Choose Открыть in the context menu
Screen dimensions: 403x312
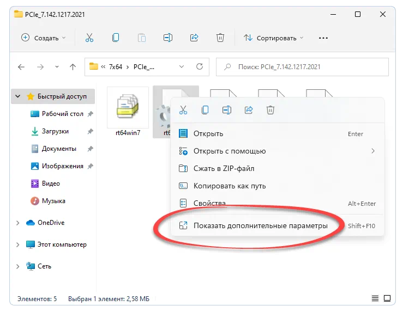pyautogui.click(x=278, y=134)
